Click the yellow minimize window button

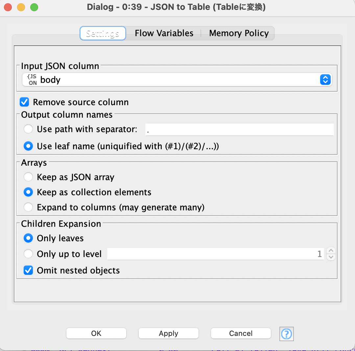click(x=21, y=7)
